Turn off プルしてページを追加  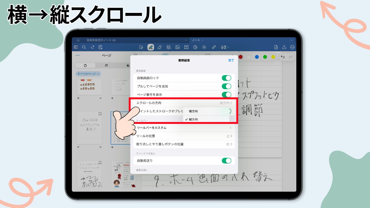pyautogui.click(x=227, y=87)
